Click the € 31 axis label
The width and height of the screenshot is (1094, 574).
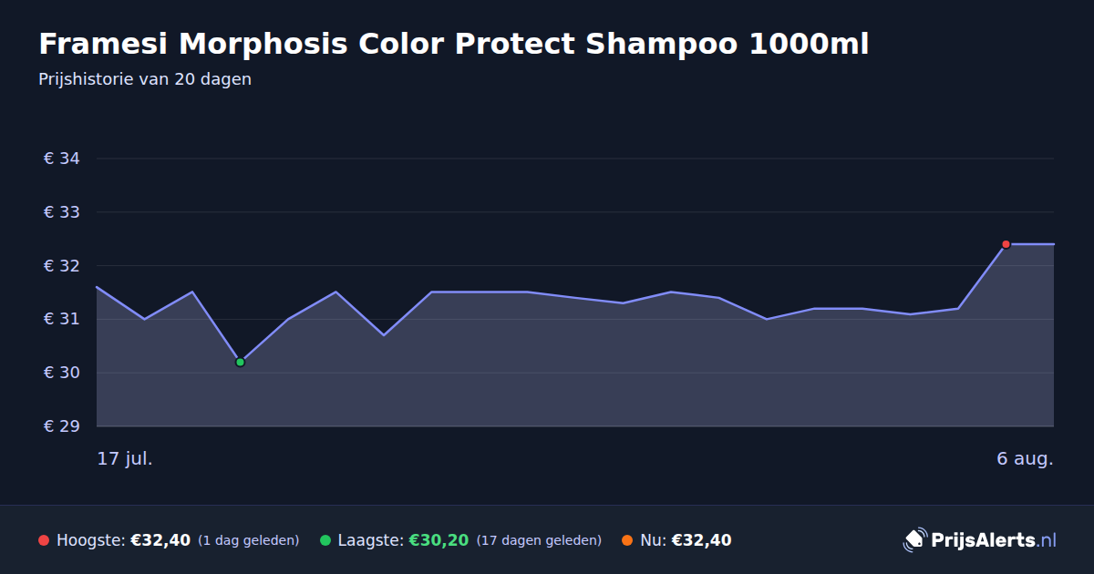point(62,319)
